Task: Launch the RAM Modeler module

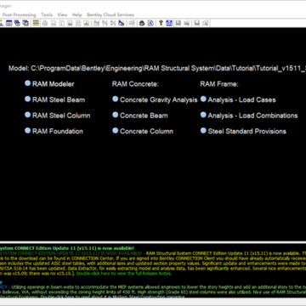Action: pos(49,84)
